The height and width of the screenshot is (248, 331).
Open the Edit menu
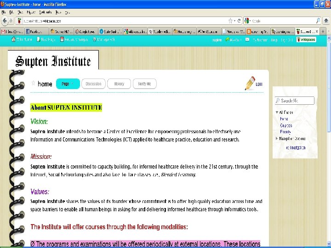tap(11, 12)
